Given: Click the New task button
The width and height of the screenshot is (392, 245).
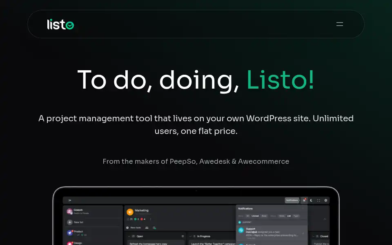Looking at the screenshot, I should click(134, 227).
